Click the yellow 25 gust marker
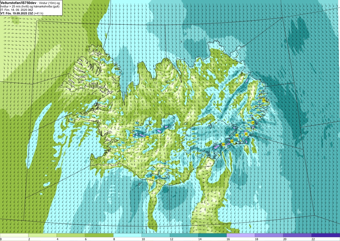Screen dimensions: 340x241 click(153, 178)
